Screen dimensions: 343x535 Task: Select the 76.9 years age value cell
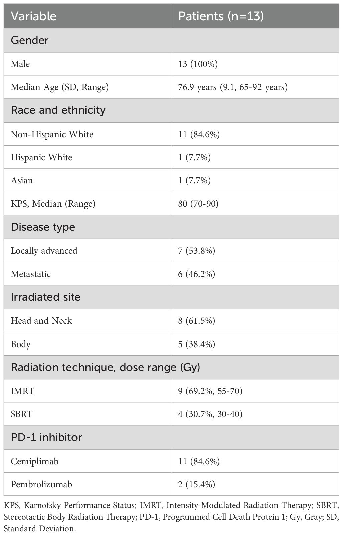tap(233, 87)
